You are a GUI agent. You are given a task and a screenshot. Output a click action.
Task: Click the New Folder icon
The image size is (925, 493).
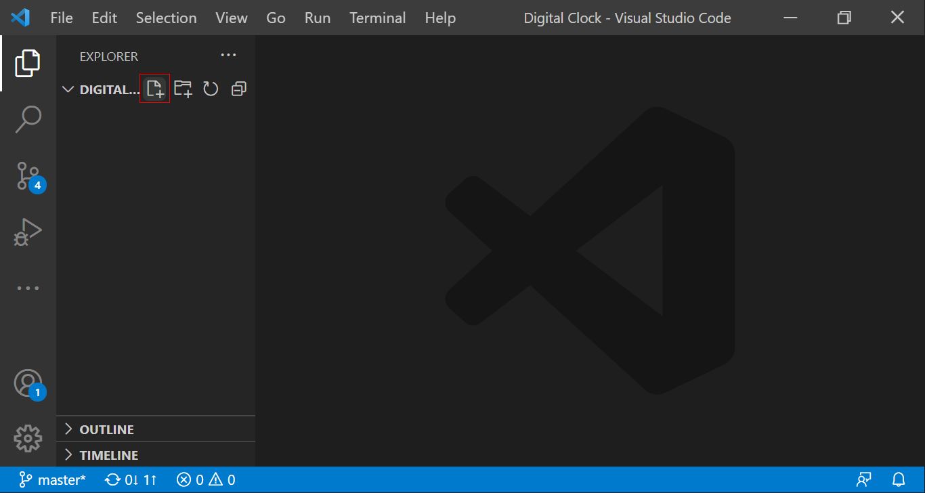pos(183,89)
